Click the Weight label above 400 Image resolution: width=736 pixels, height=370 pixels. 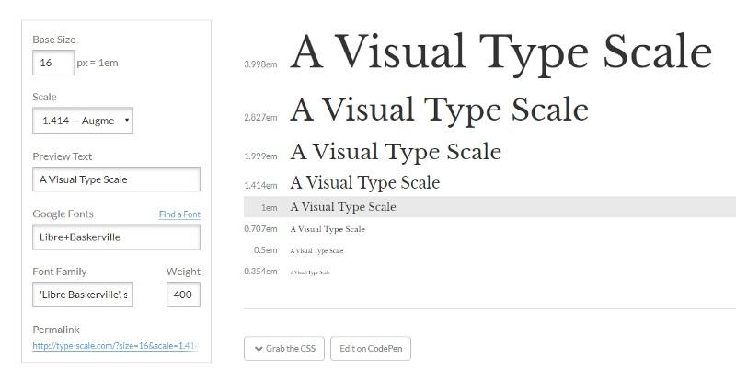click(x=183, y=272)
